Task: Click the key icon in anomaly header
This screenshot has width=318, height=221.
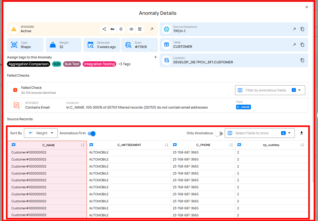Action: [x=112, y=29]
